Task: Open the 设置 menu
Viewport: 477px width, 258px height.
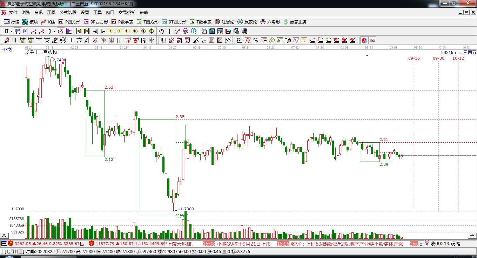Action: pyautogui.click(x=85, y=12)
